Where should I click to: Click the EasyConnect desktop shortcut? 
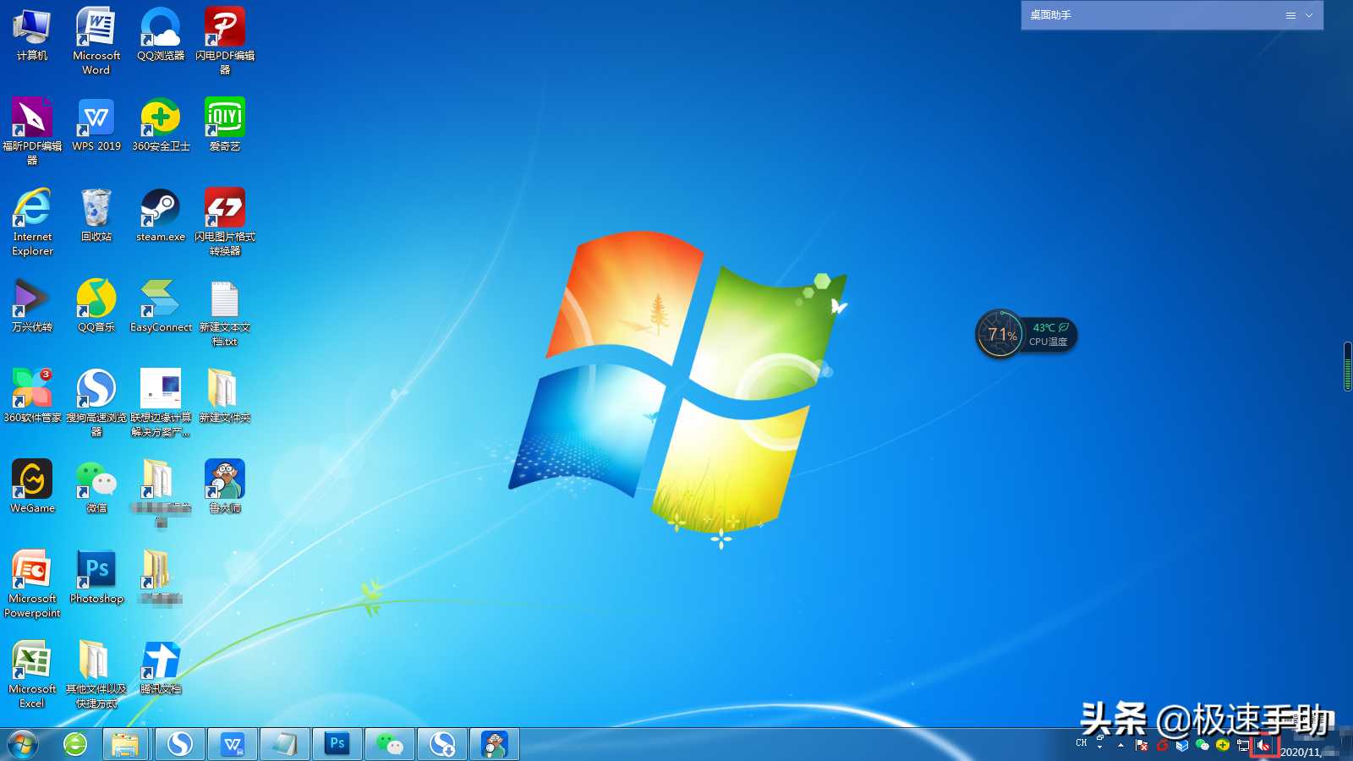click(x=161, y=306)
